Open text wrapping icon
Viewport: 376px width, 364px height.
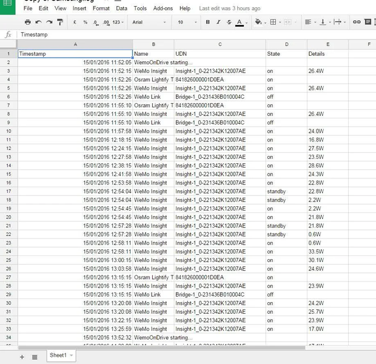pyautogui.click(x=337, y=22)
